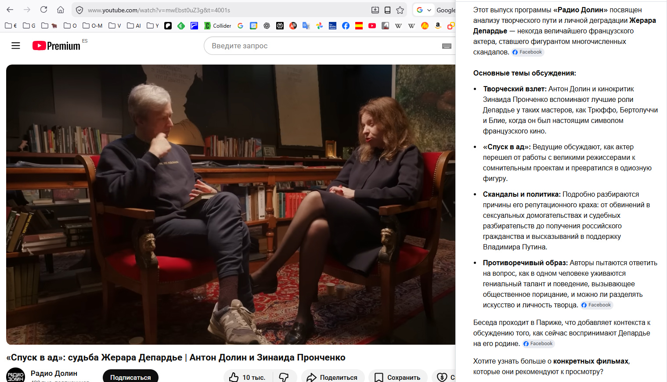Screen dimensions: 667x382
Task: Open the Y bookmarks folder
Action: coord(153,25)
